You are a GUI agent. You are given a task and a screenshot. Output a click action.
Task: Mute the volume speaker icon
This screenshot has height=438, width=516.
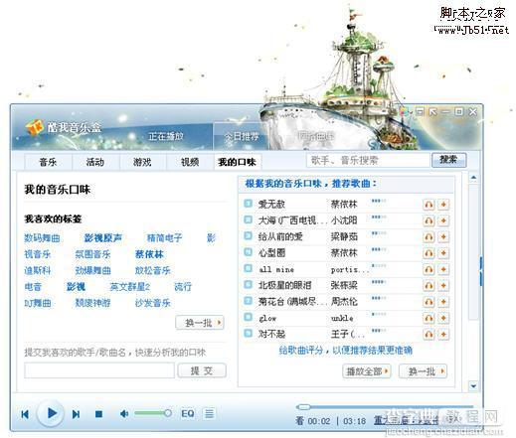point(124,413)
